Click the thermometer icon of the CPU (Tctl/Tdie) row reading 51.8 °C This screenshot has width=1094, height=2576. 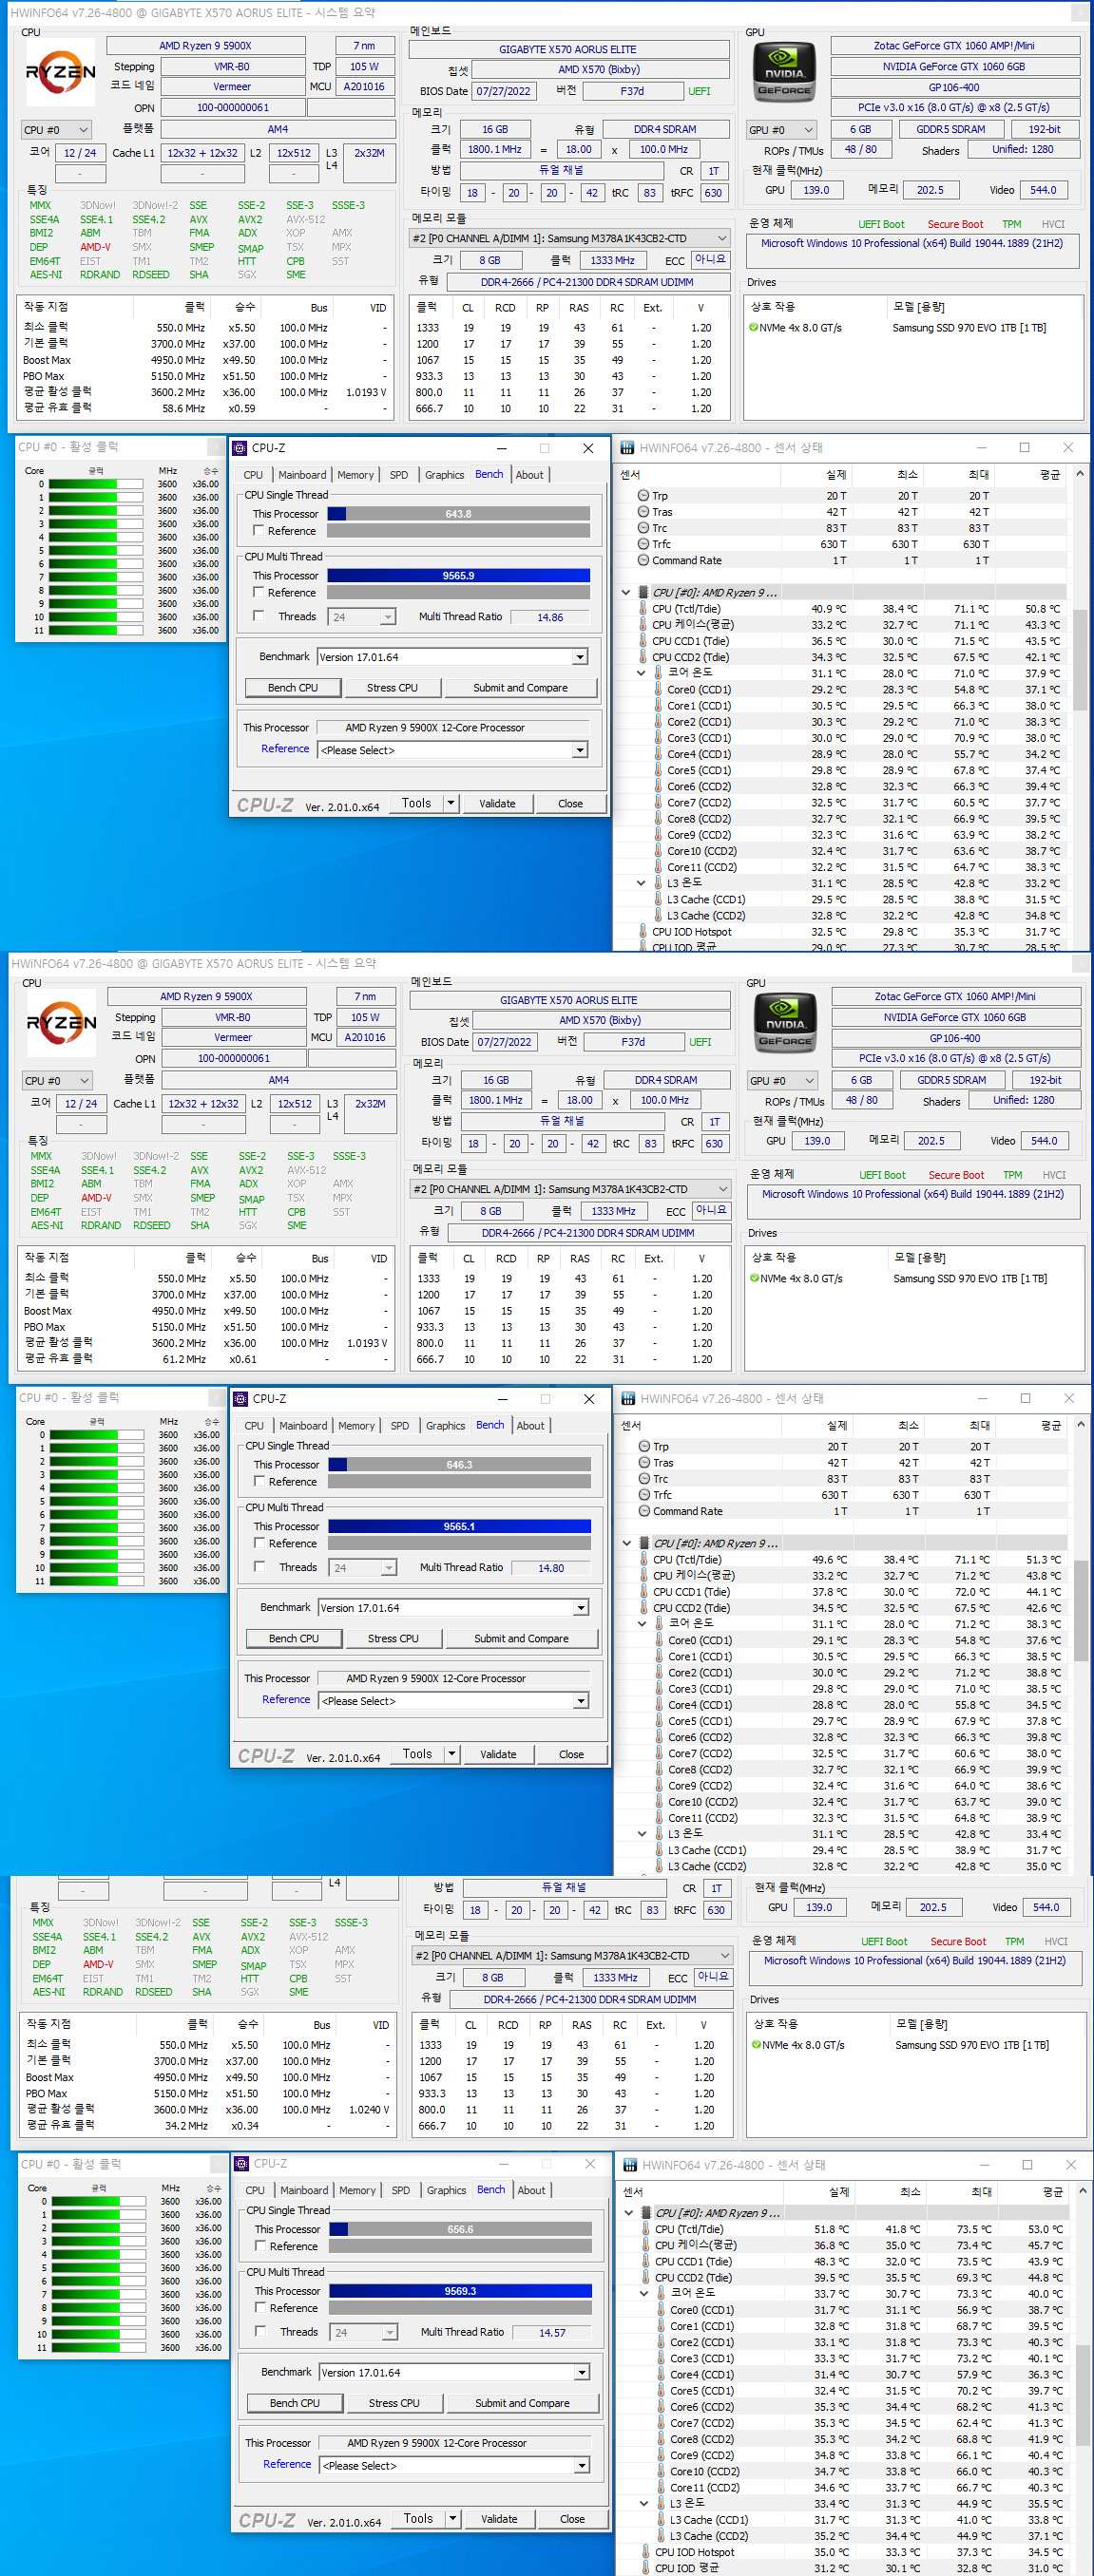[x=645, y=2229]
